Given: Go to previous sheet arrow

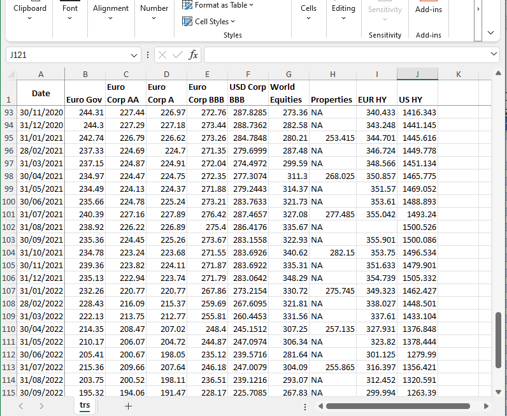Looking at the screenshot, I should click(x=20, y=406).
